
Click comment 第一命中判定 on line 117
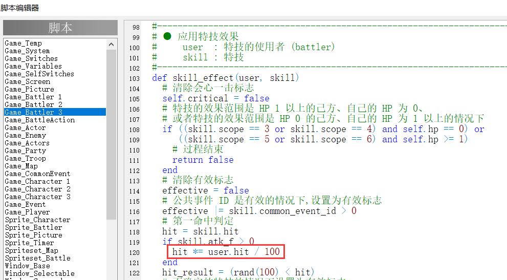[x=203, y=221]
